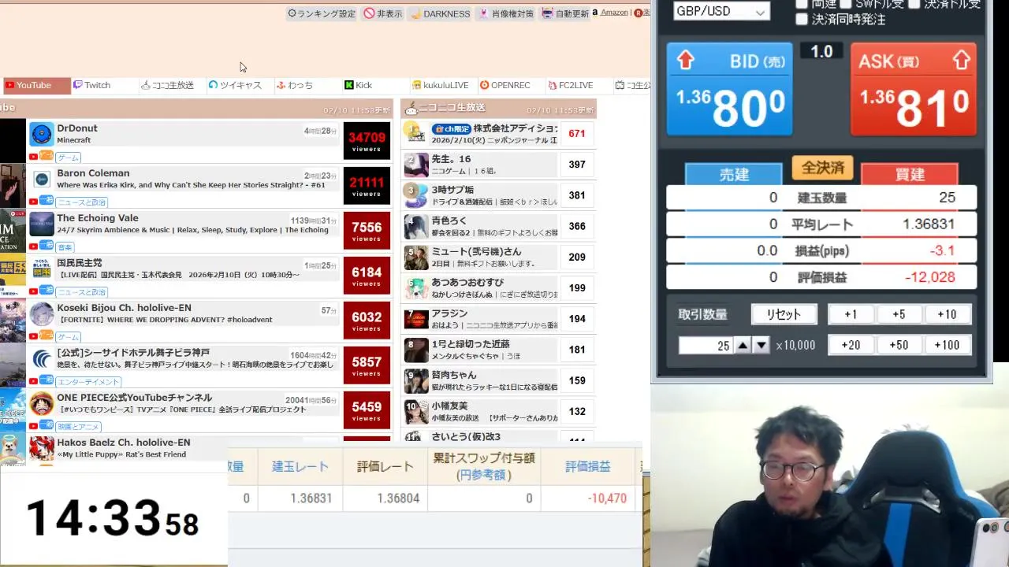Click Baron Coleman channel avatar

(x=42, y=179)
